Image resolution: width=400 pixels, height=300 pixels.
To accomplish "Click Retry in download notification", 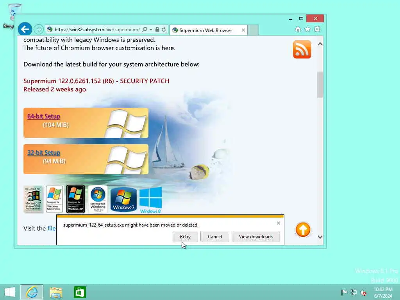I will point(185,236).
